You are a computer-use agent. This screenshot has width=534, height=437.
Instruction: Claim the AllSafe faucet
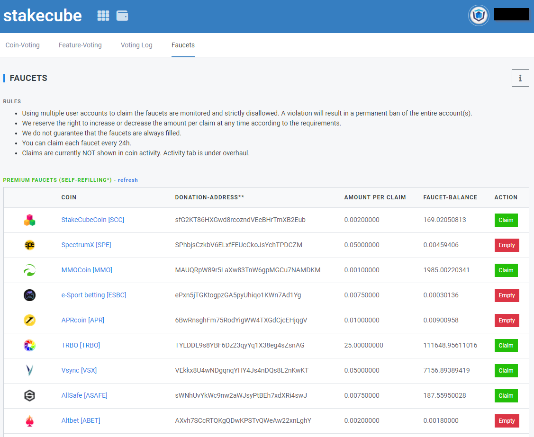click(x=506, y=396)
